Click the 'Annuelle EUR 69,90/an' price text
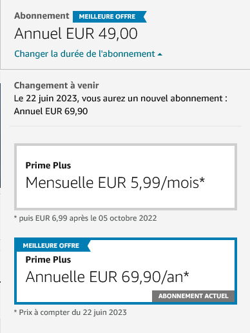The image size is (250, 333). click(104, 277)
